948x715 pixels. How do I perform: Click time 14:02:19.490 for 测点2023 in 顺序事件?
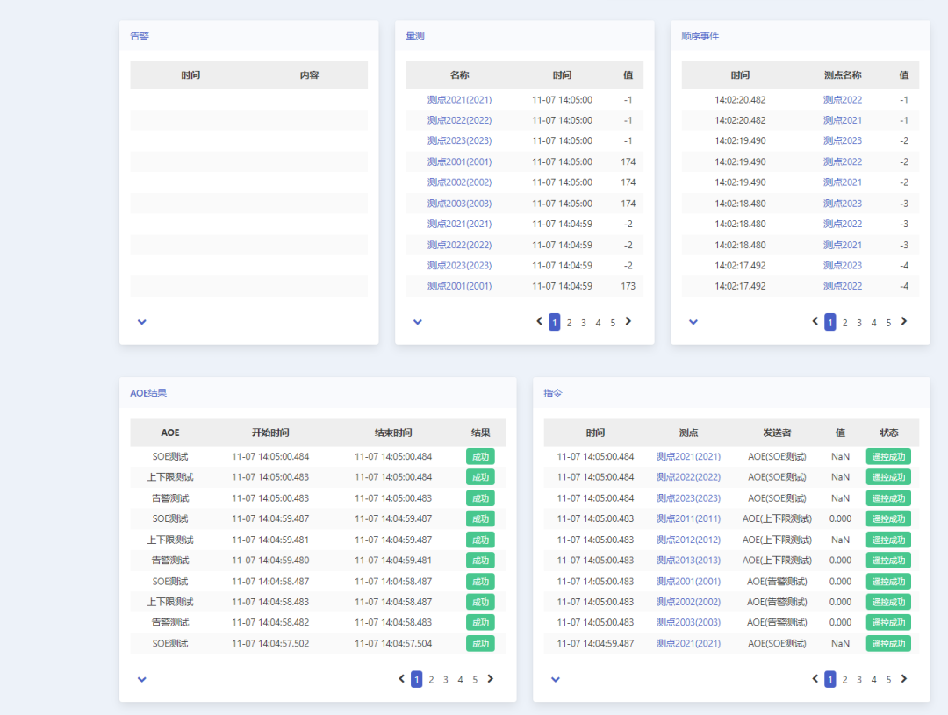coord(740,141)
